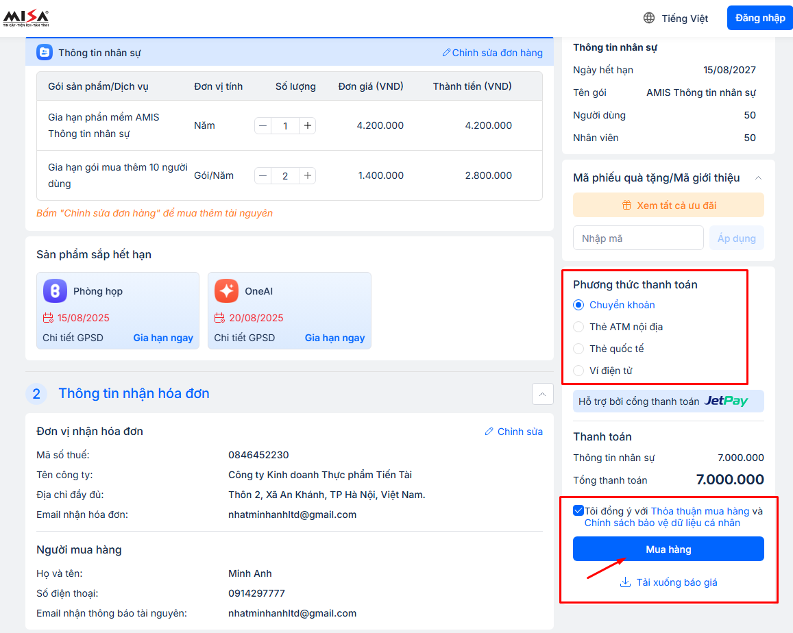Click Gia hạn ngay for Phòng họp
The image size is (793, 633).
(163, 338)
